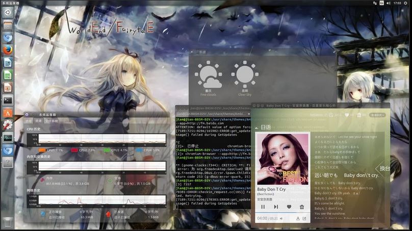412x231 pixels.
Task: Click the trash icon under the song title
Action: click(302, 207)
